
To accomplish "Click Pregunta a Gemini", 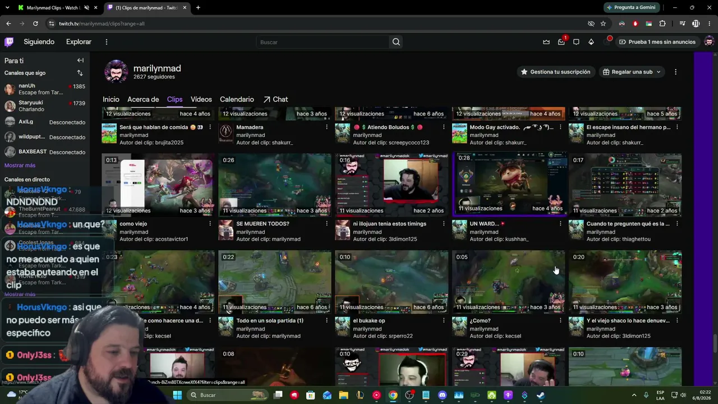I will pos(630,7).
